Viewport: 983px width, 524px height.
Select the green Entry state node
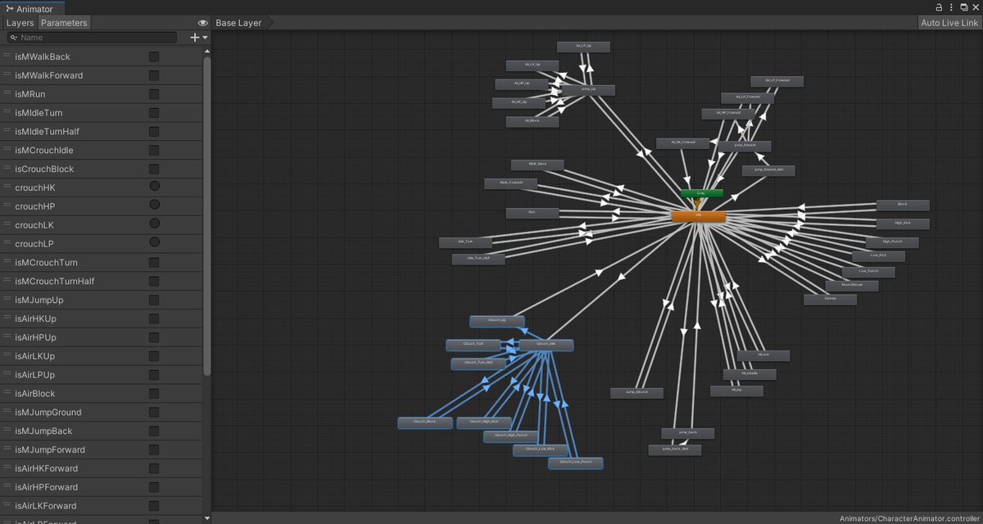tap(701, 193)
